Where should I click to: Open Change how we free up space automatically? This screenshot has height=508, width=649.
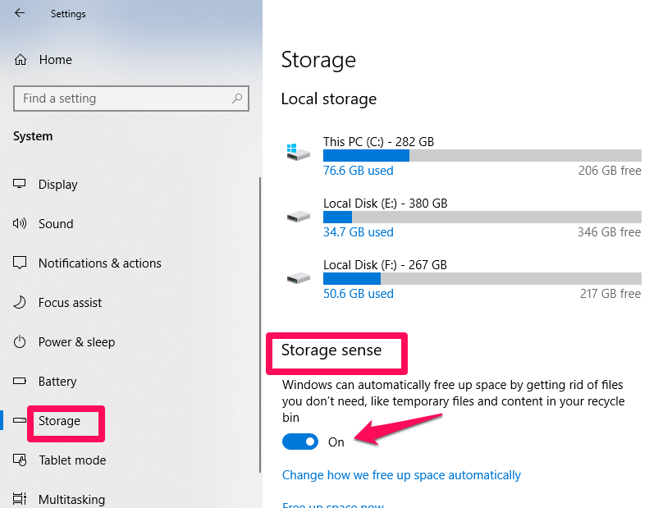pyautogui.click(x=401, y=475)
